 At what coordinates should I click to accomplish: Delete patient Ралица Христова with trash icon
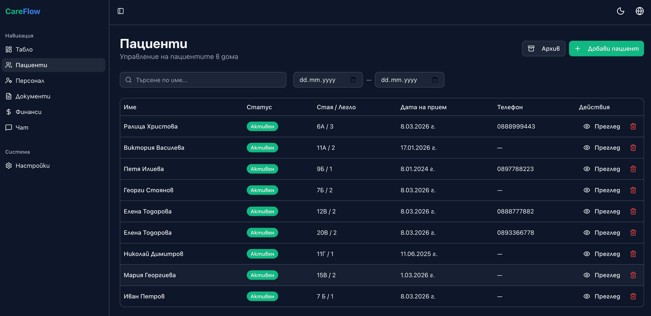pos(633,126)
